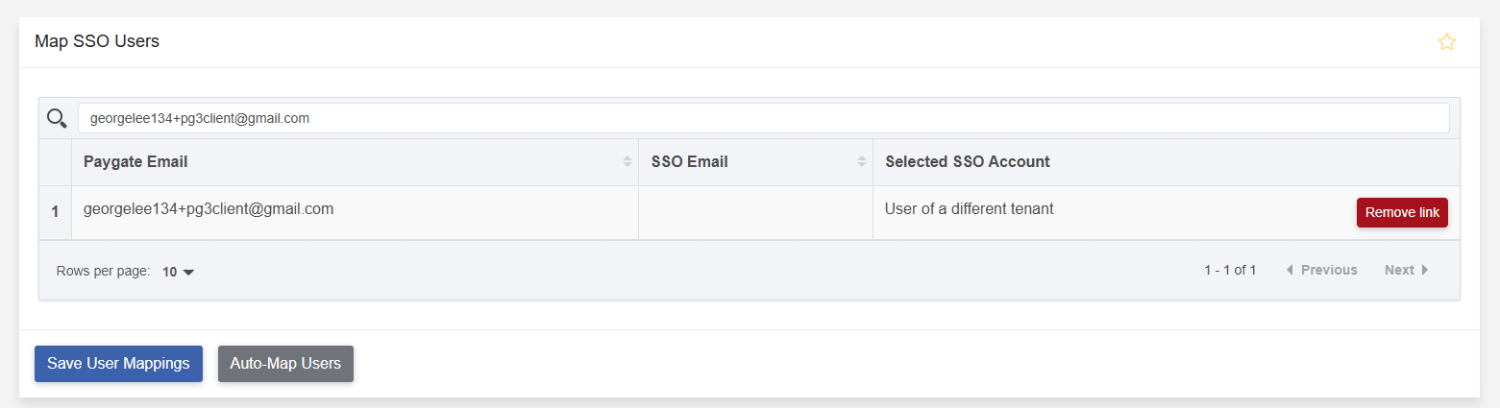Click the left arrow beside Previous
Screen dimensions: 1500x408
click(x=1290, y=271)
